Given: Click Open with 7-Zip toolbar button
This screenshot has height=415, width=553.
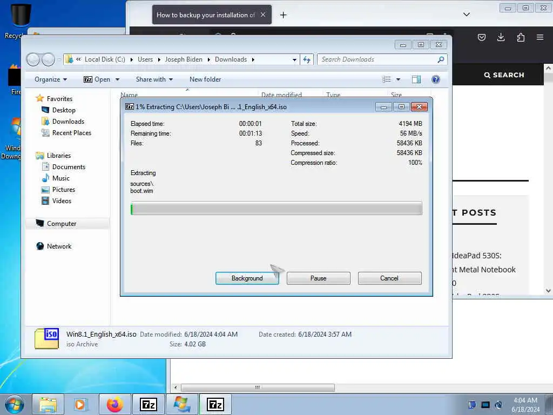Looking at the screenshot, I should pyautogui.click(x=97, y=79).
